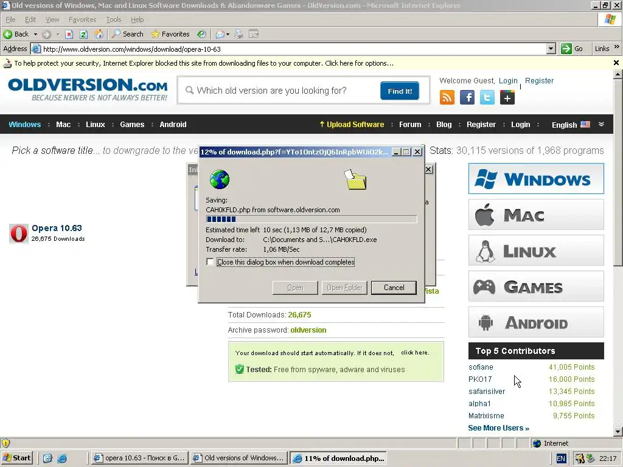623x467 pixels.
Task: Select the Linux tab in site navigation
Action: [x=96, y=124]
